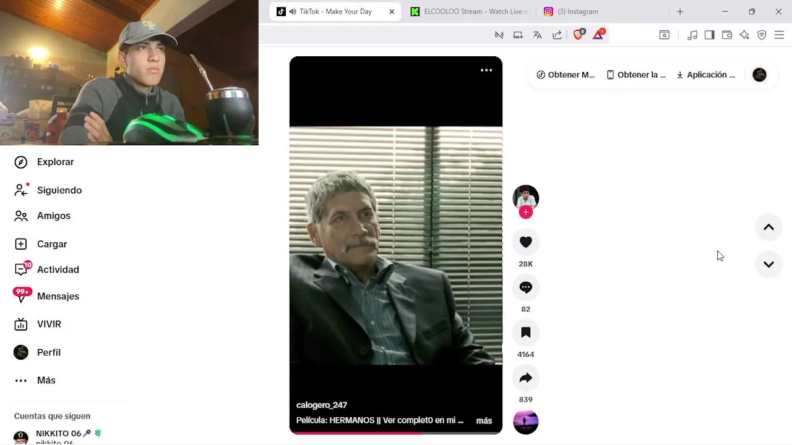Go to previous video with up chevron

768,227
